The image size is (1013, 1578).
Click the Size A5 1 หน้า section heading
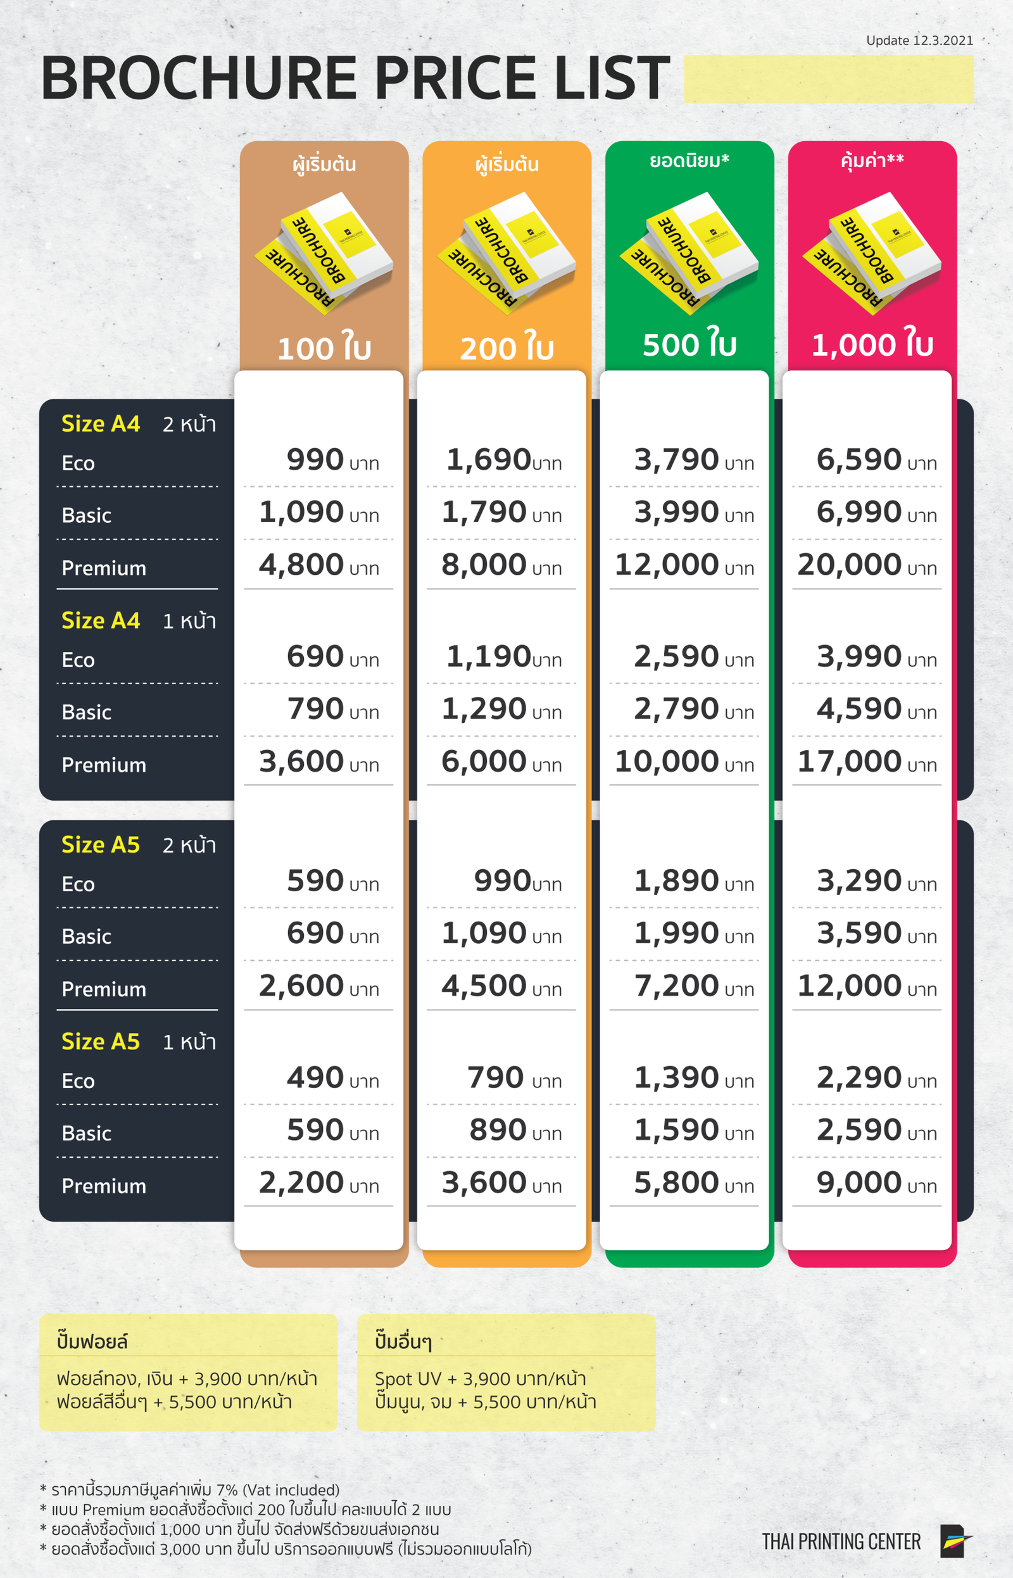coord(138,1041)
